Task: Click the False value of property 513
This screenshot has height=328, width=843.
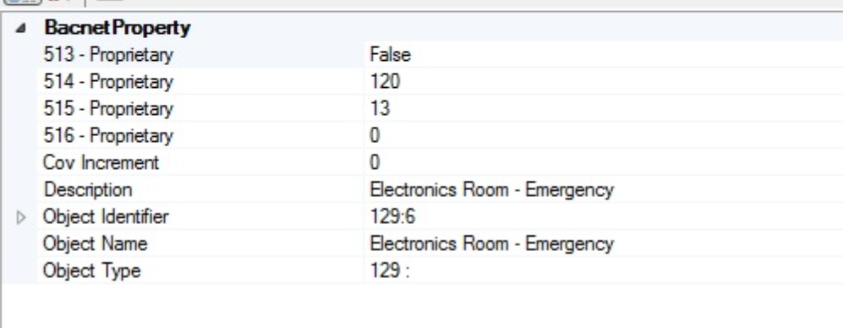Action: click(x=391, y=55)
